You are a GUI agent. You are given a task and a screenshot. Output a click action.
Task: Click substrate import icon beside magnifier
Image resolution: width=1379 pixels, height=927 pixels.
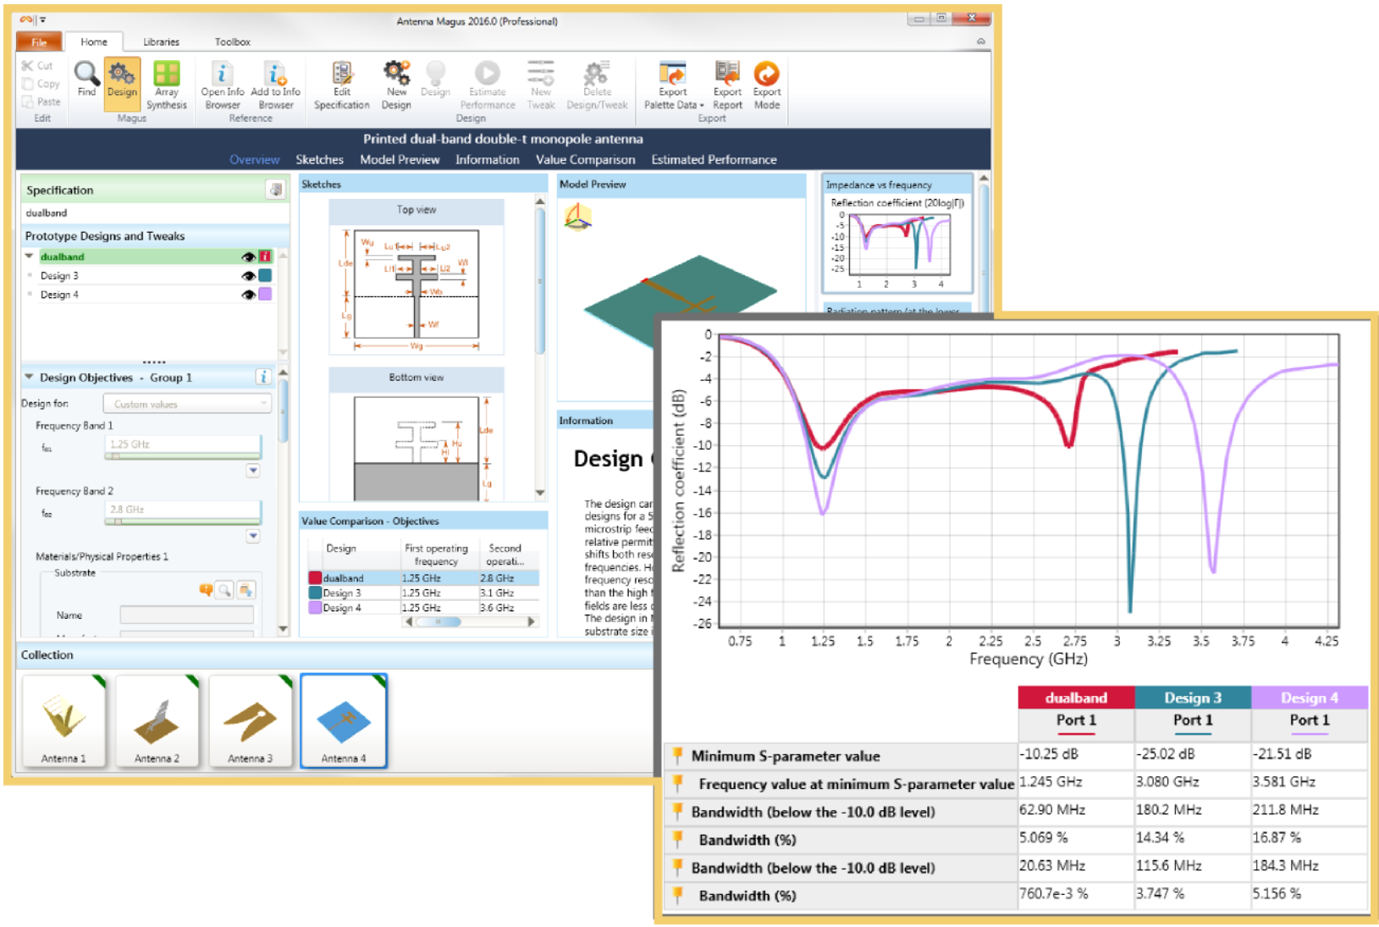(245, 589)
